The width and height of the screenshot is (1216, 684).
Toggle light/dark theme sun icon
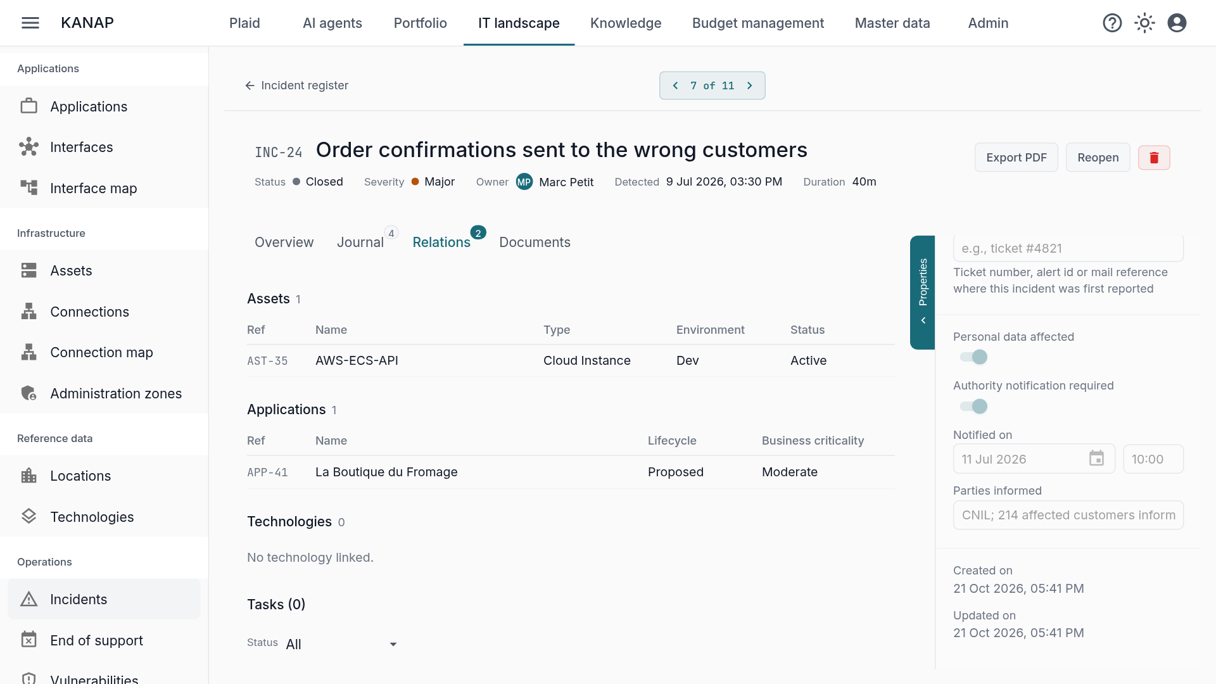tap(1144, 23)
